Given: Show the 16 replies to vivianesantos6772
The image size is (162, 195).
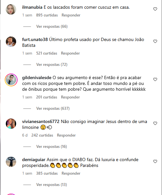Looking at the screenshot, I should pos(51,147).
